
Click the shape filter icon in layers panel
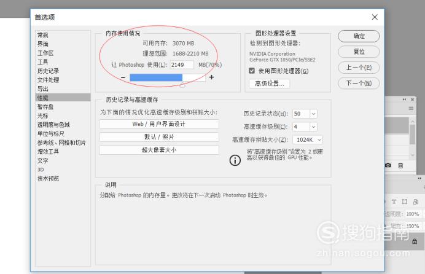tap(405, 202)
